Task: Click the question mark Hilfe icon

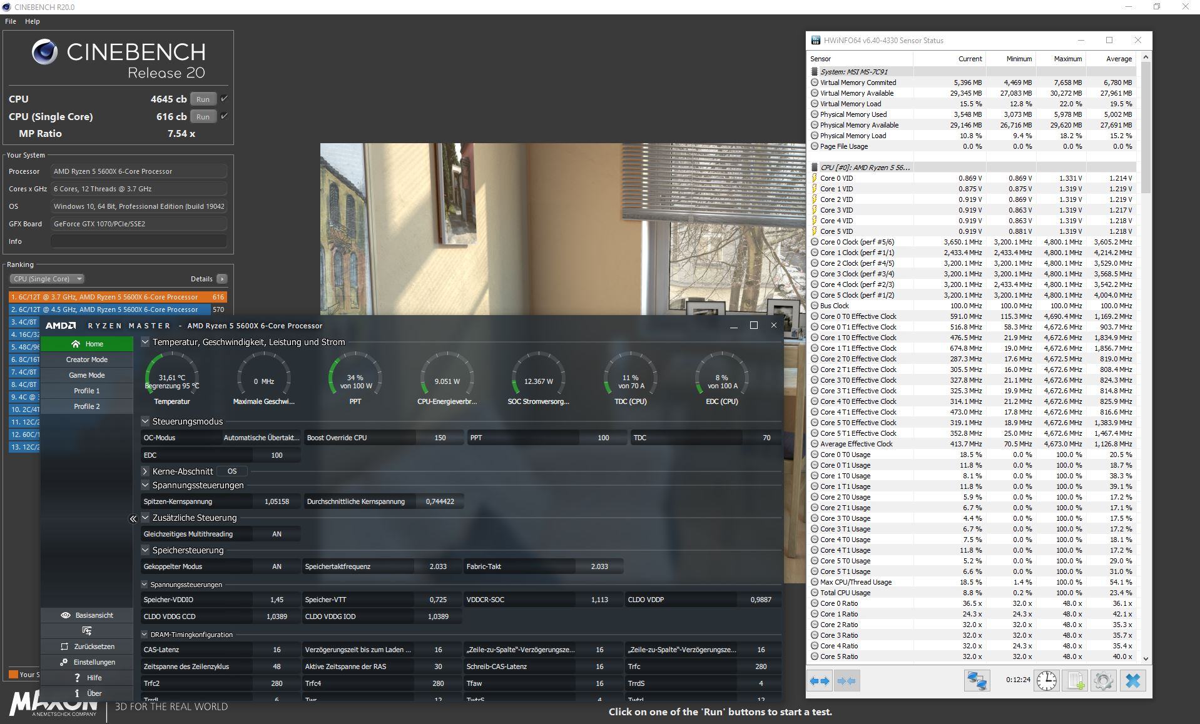Action: pyautogui.click(x=77, y=678)
